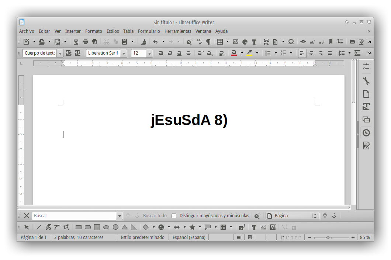Open the 'Cuerpo de texto' paragraph style dropdown

coord(60,53)
